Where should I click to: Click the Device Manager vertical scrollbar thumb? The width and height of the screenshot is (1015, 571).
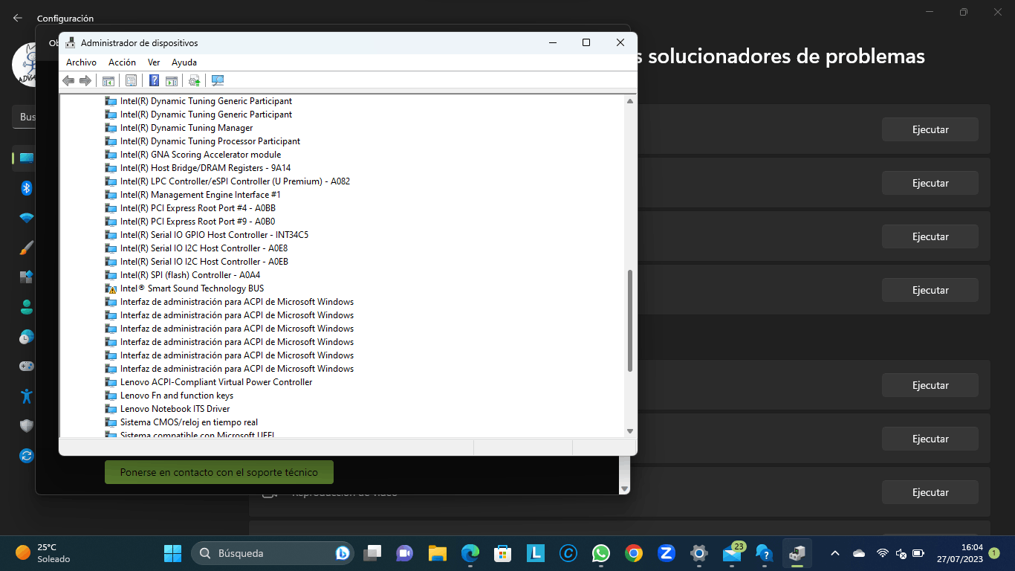click(x=630, y=320)
